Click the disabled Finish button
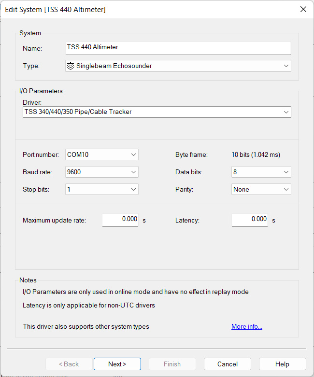This screenshot has width=314, height=377. [x=172, y=364]
